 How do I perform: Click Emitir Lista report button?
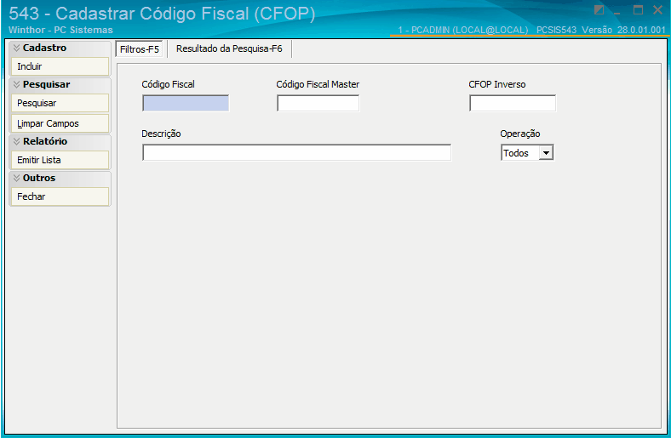[60, 160]
